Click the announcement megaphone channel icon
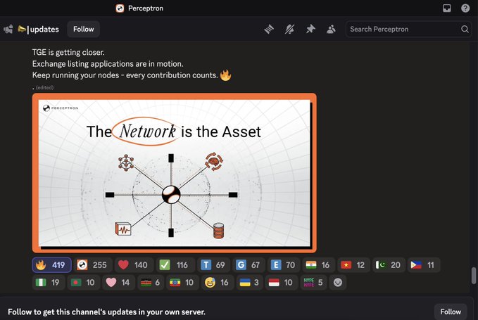This screenshot has height=320, width=478. click(x=8, y=30)
